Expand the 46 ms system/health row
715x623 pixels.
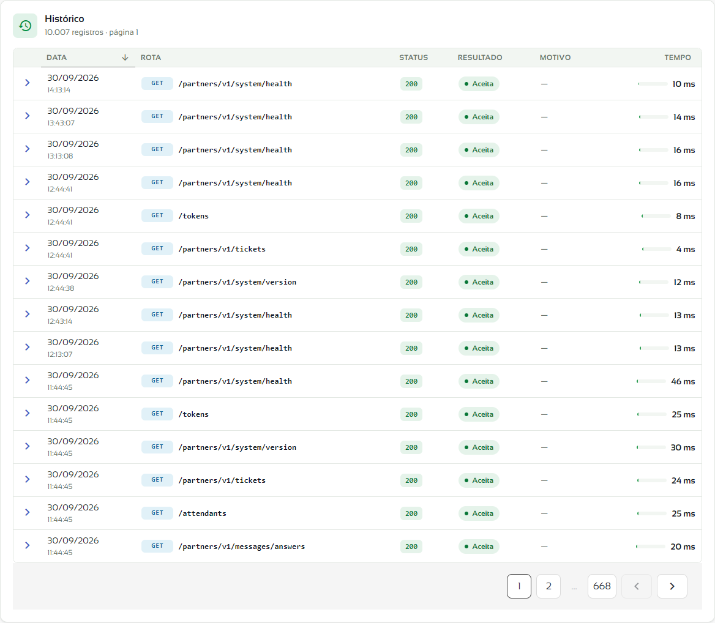point(28,380)
